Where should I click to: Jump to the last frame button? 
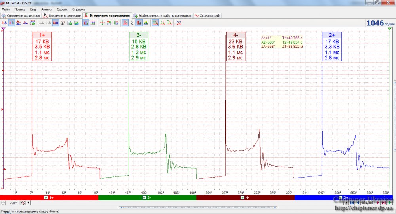tap(384, 203)
